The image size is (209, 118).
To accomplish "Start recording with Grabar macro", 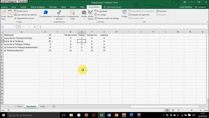I will (x=21, y=11).
